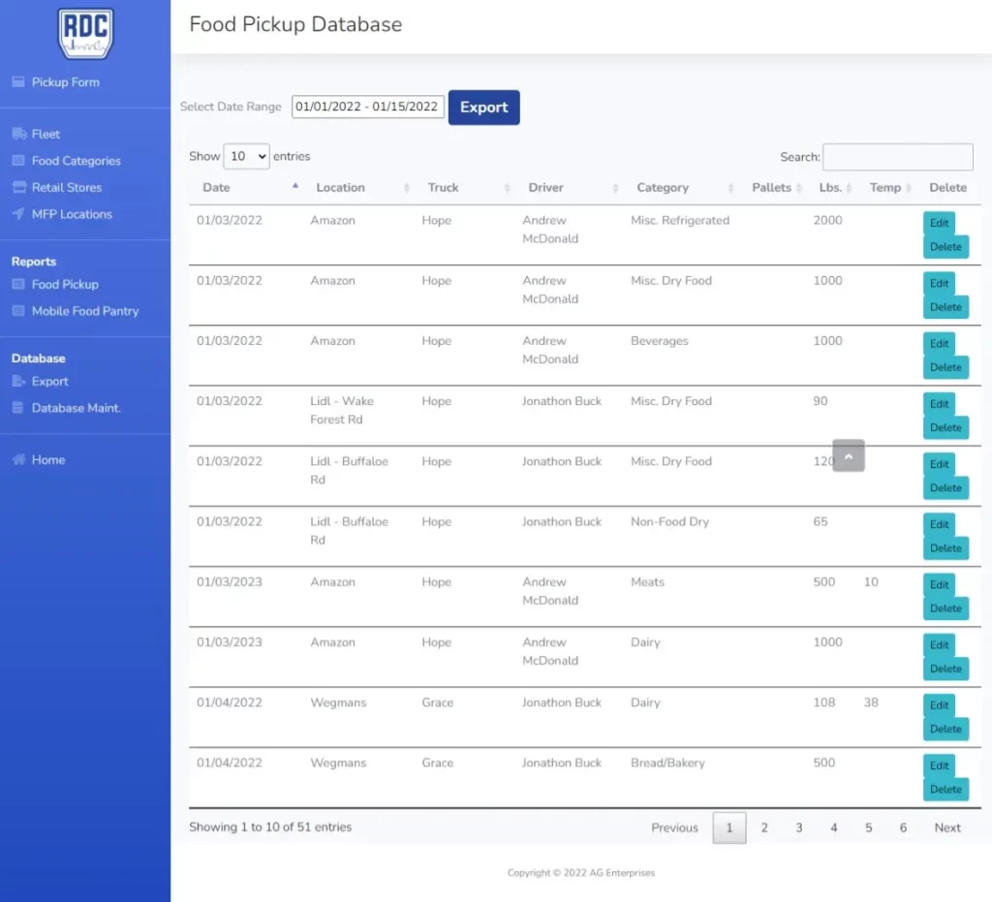This screenshot has width=992, height=902.
Task: Open the Show entries count dropdown
Action: click(x=247, y=156)
